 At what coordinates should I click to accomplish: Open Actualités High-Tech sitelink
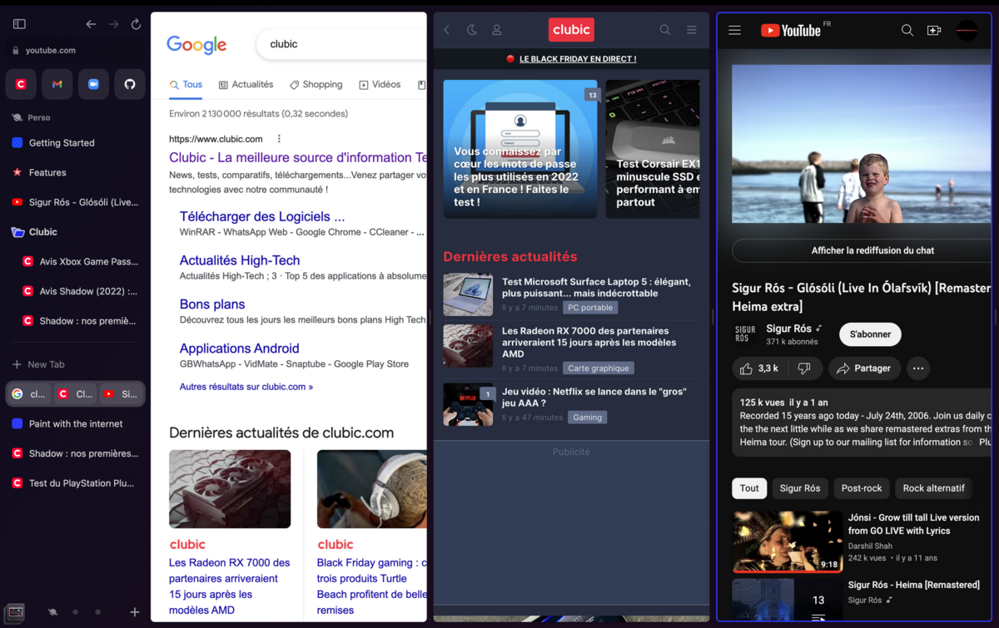pyautogui.click(x=240, y=260)
